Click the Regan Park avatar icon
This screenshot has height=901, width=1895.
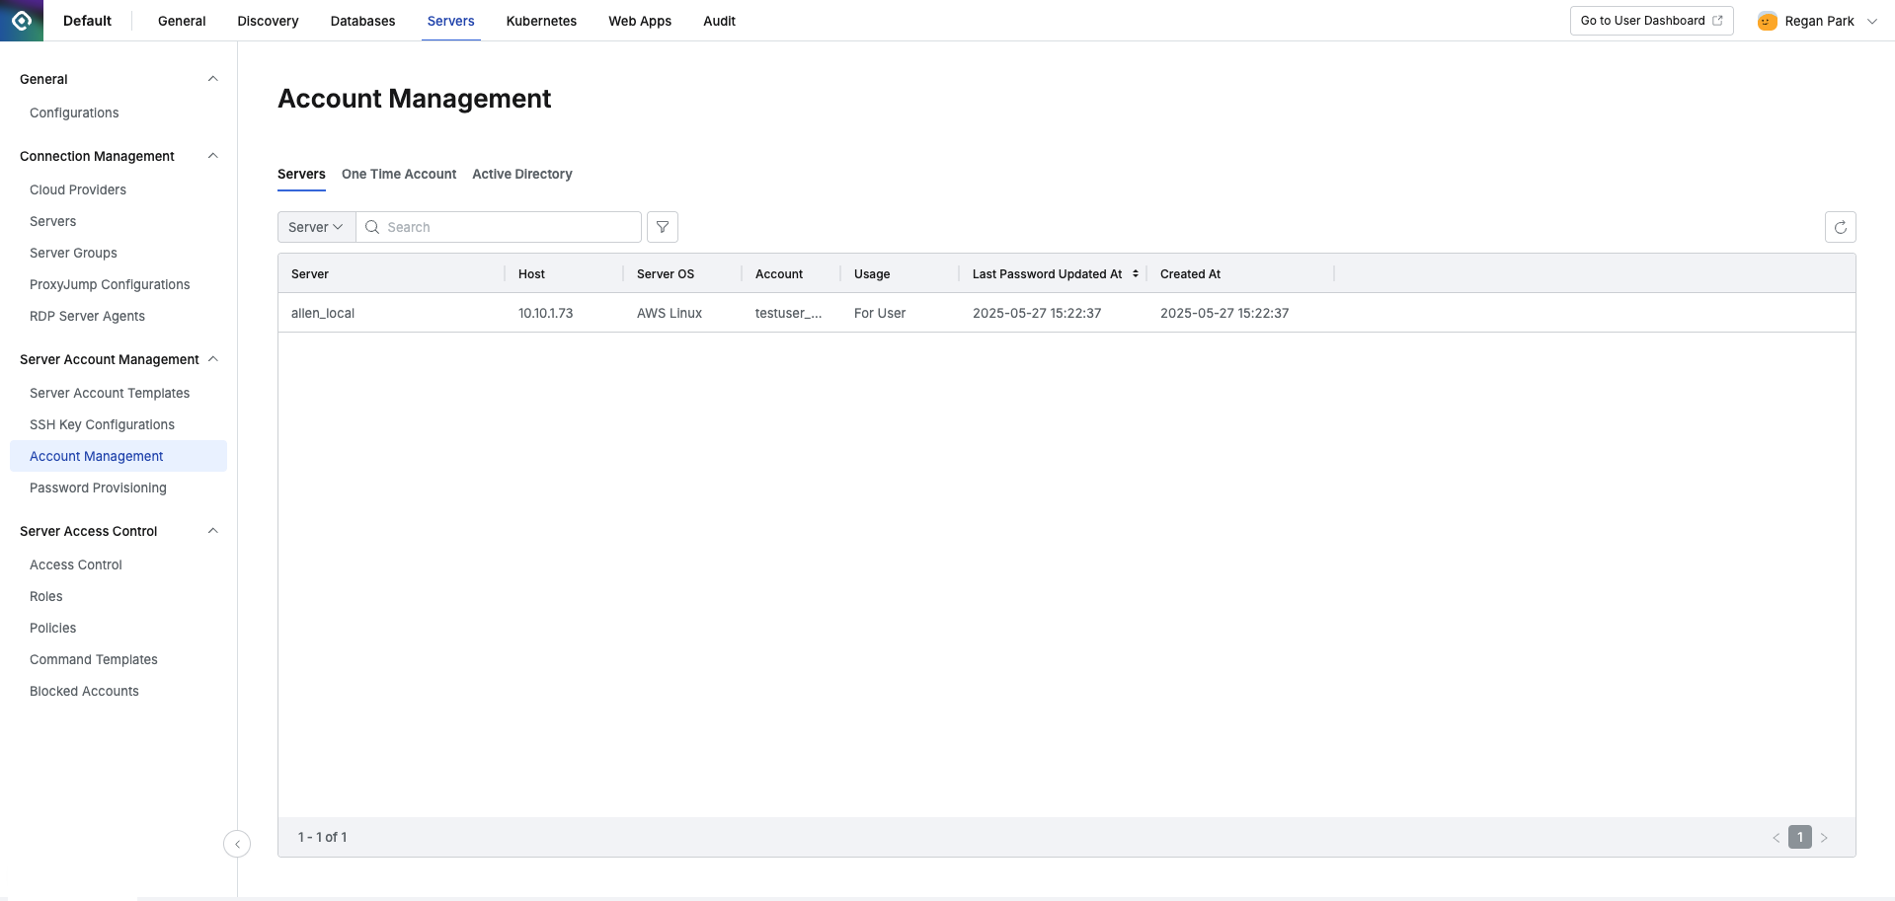click(1767, 20)
